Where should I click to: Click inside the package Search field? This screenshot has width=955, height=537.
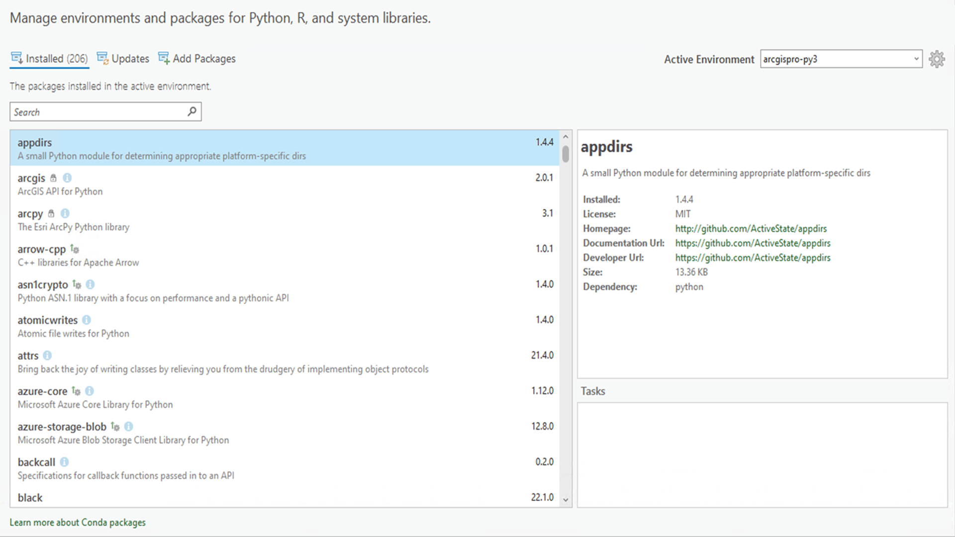[x=95, y=111]
